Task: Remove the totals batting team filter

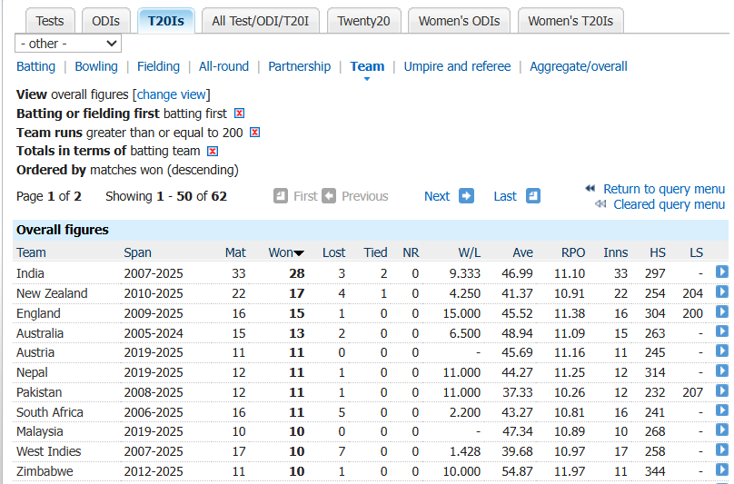Action: [213, 151]
